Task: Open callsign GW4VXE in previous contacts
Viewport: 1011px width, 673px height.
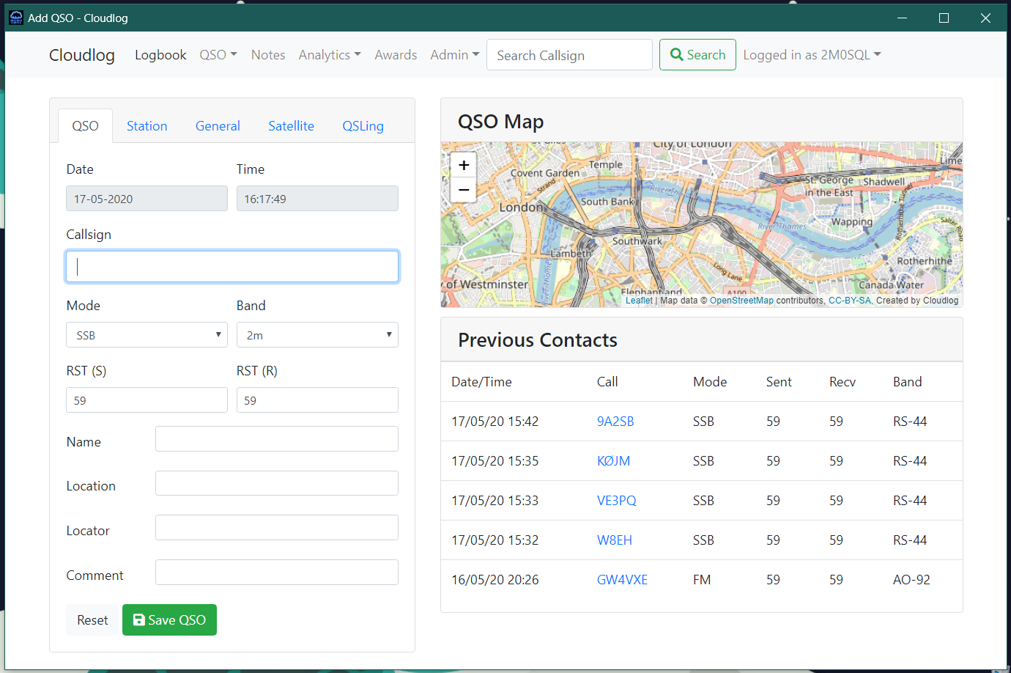Action: point(622,580)
